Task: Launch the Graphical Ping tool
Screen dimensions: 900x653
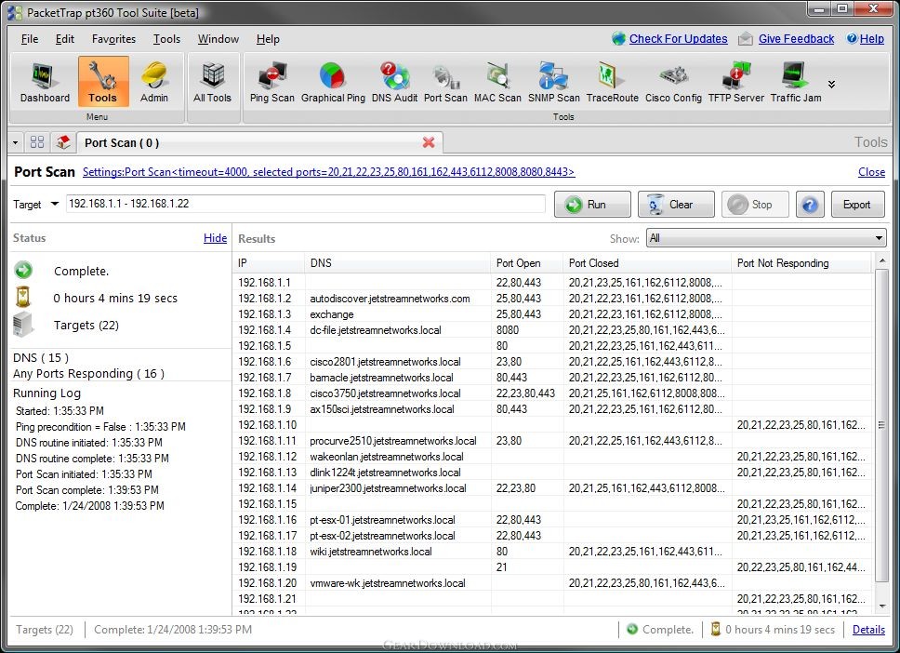Action: click(x=333, y=82)
